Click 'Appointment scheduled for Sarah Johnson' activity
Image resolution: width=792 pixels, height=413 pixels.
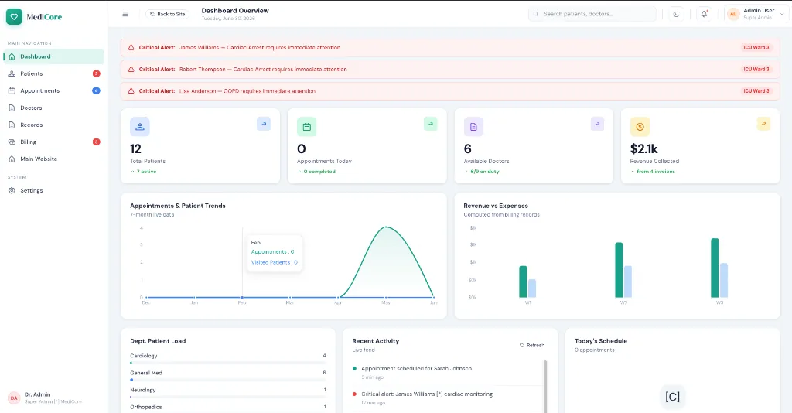[417, 369]
